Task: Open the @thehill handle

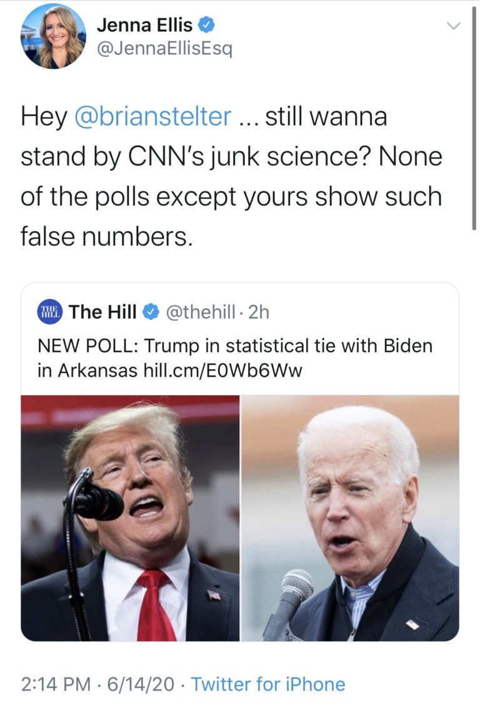Action: (199, 312)
